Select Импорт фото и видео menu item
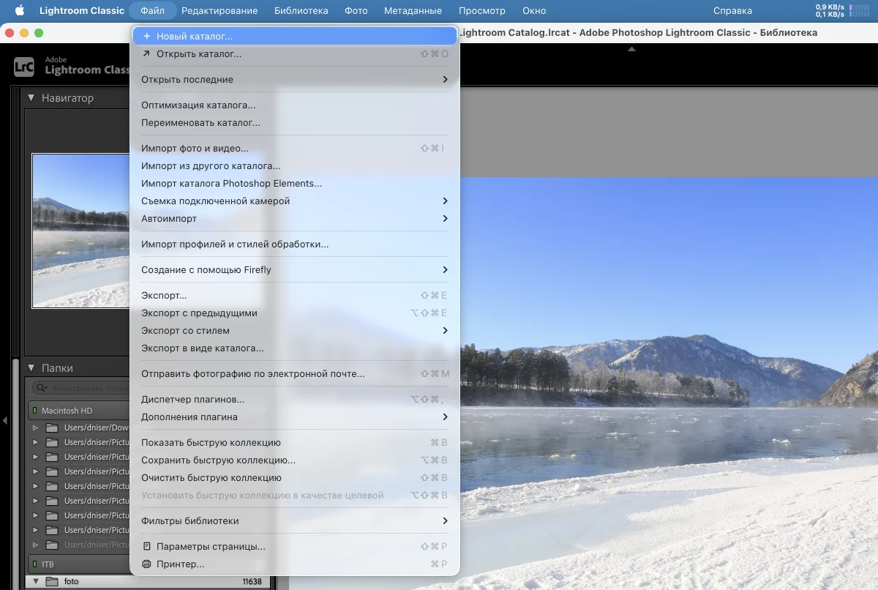This screenshot has width=878, height=590. click(195, 149)
